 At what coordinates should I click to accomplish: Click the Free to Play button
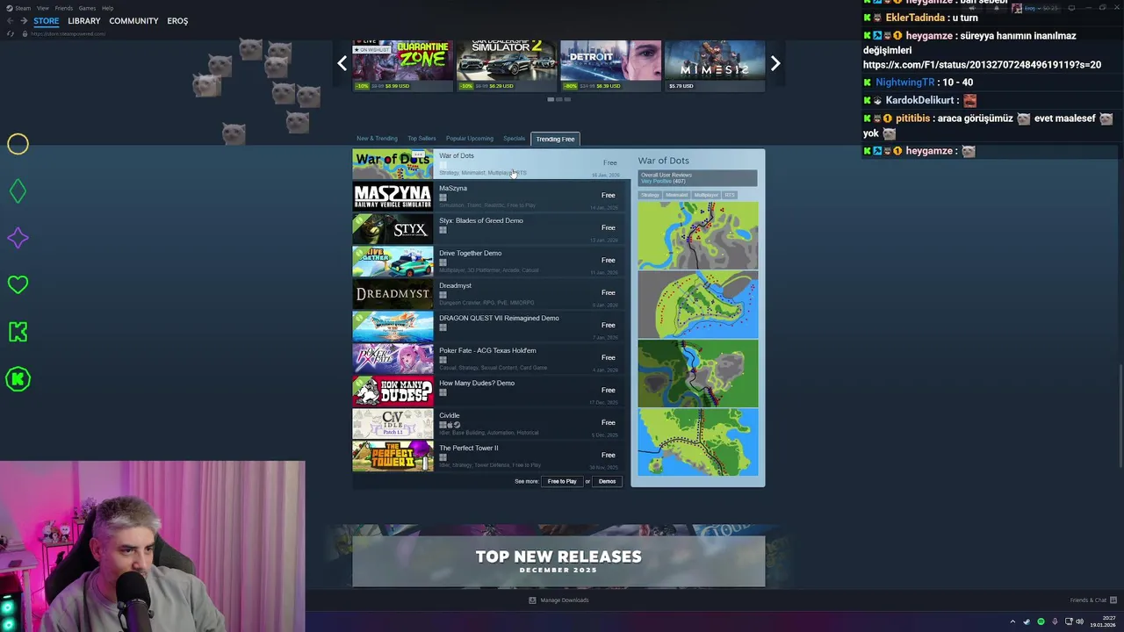coord(562,481)
